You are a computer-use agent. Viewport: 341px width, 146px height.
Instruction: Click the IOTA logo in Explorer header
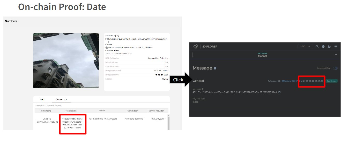[x=196, y=47]
